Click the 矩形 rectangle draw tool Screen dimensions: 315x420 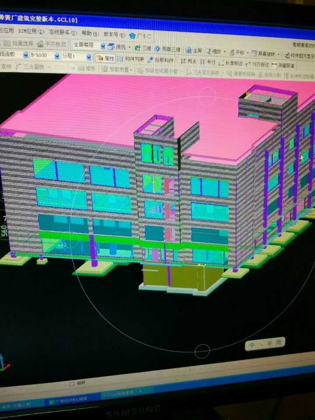[87, 68]
